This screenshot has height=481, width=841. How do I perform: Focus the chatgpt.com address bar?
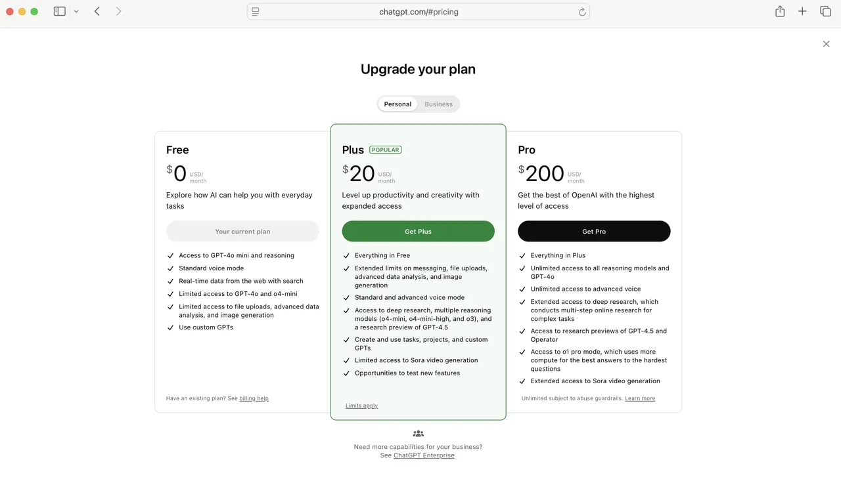point(419,12)
